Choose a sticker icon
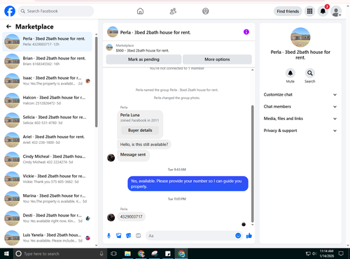 (129, 236)
